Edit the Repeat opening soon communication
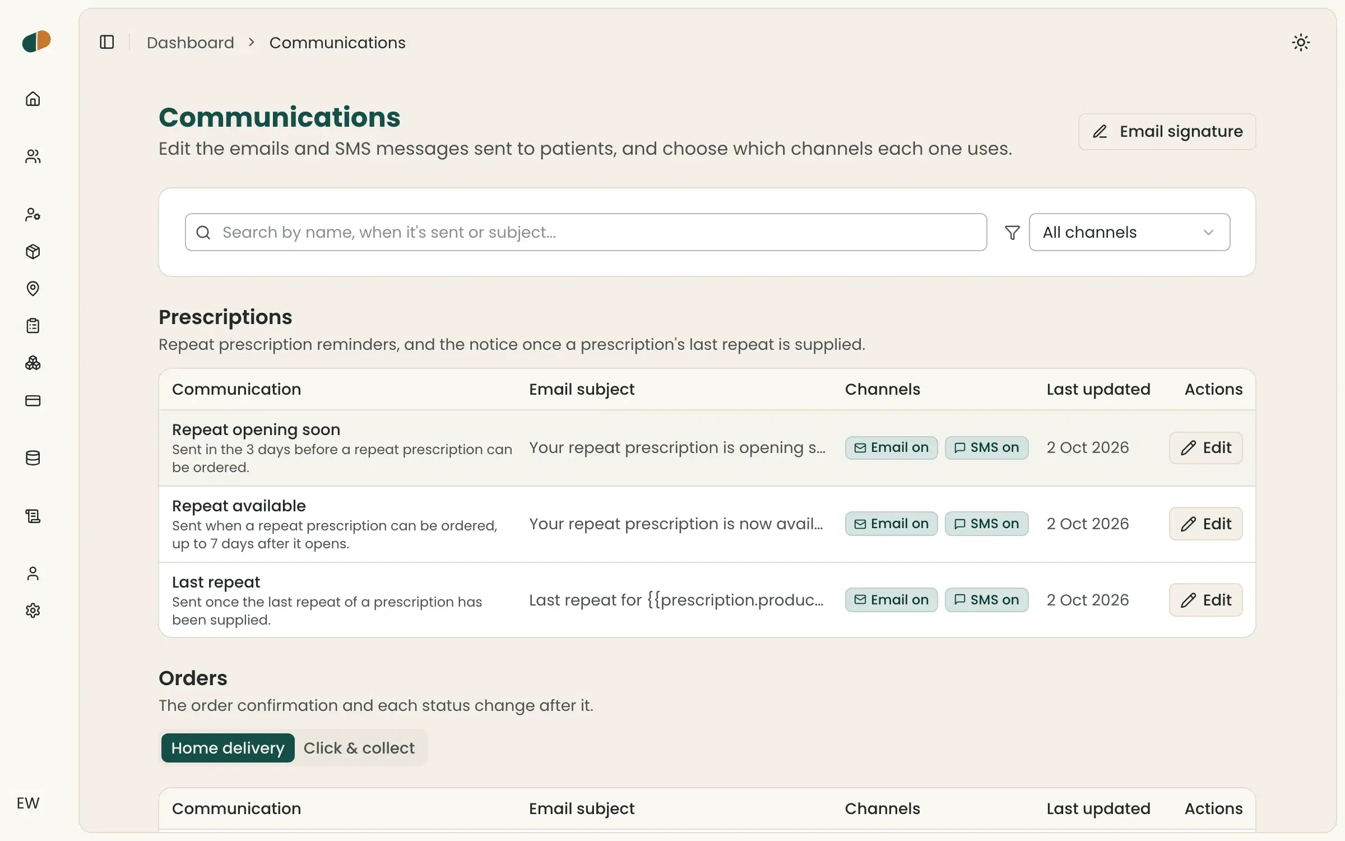The height and width of the screenshot is (841, 1345). [x=1205, y=448]
